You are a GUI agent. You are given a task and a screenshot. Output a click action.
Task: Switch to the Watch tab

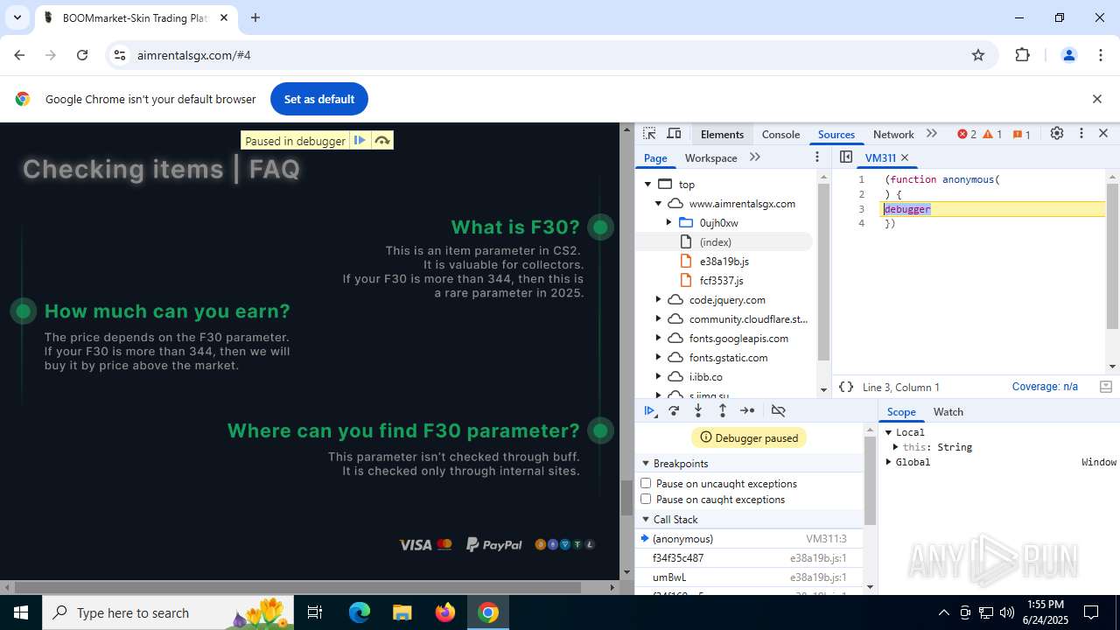click(948, 412)
